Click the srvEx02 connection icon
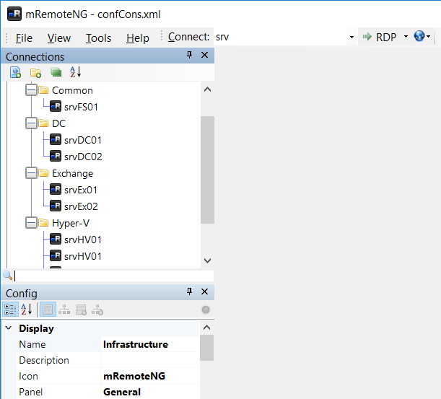 (56, 206)
